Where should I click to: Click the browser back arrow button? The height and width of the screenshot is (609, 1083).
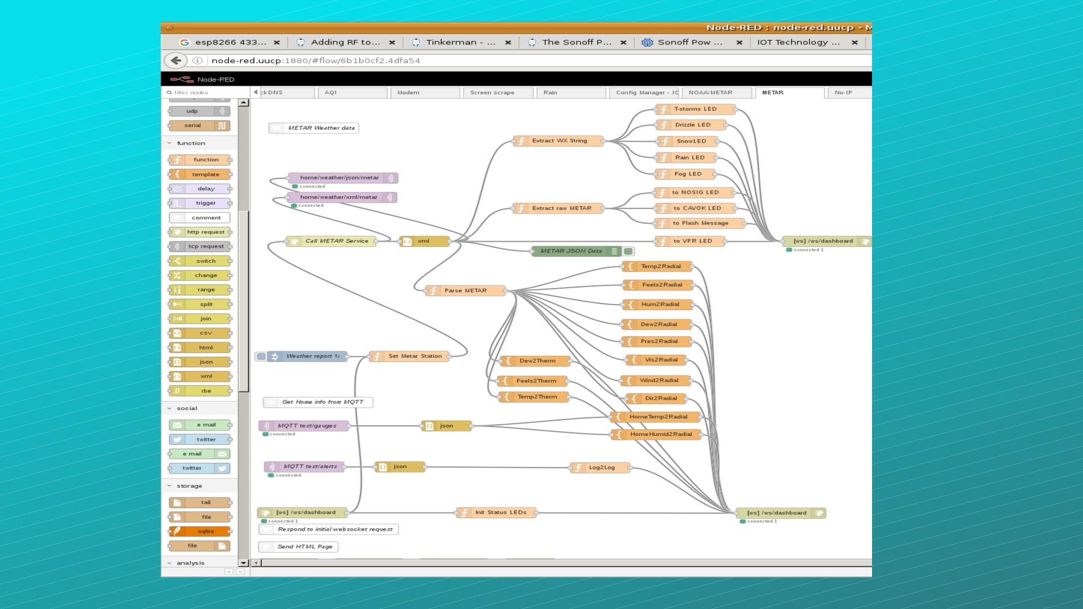coord(176,60)
